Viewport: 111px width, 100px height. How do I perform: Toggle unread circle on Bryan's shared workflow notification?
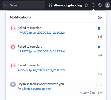pyautogui.click(x=99, y=84)
